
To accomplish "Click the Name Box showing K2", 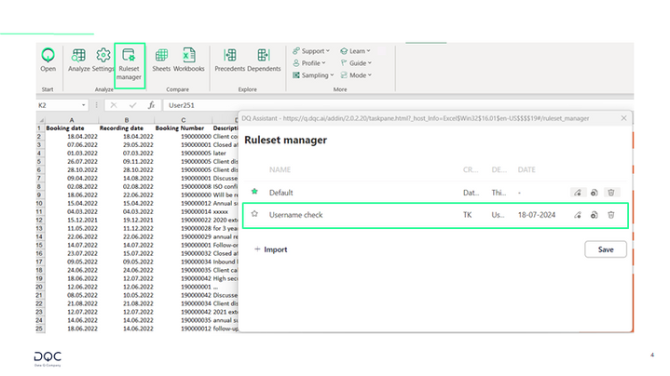I will coord(58,105).
